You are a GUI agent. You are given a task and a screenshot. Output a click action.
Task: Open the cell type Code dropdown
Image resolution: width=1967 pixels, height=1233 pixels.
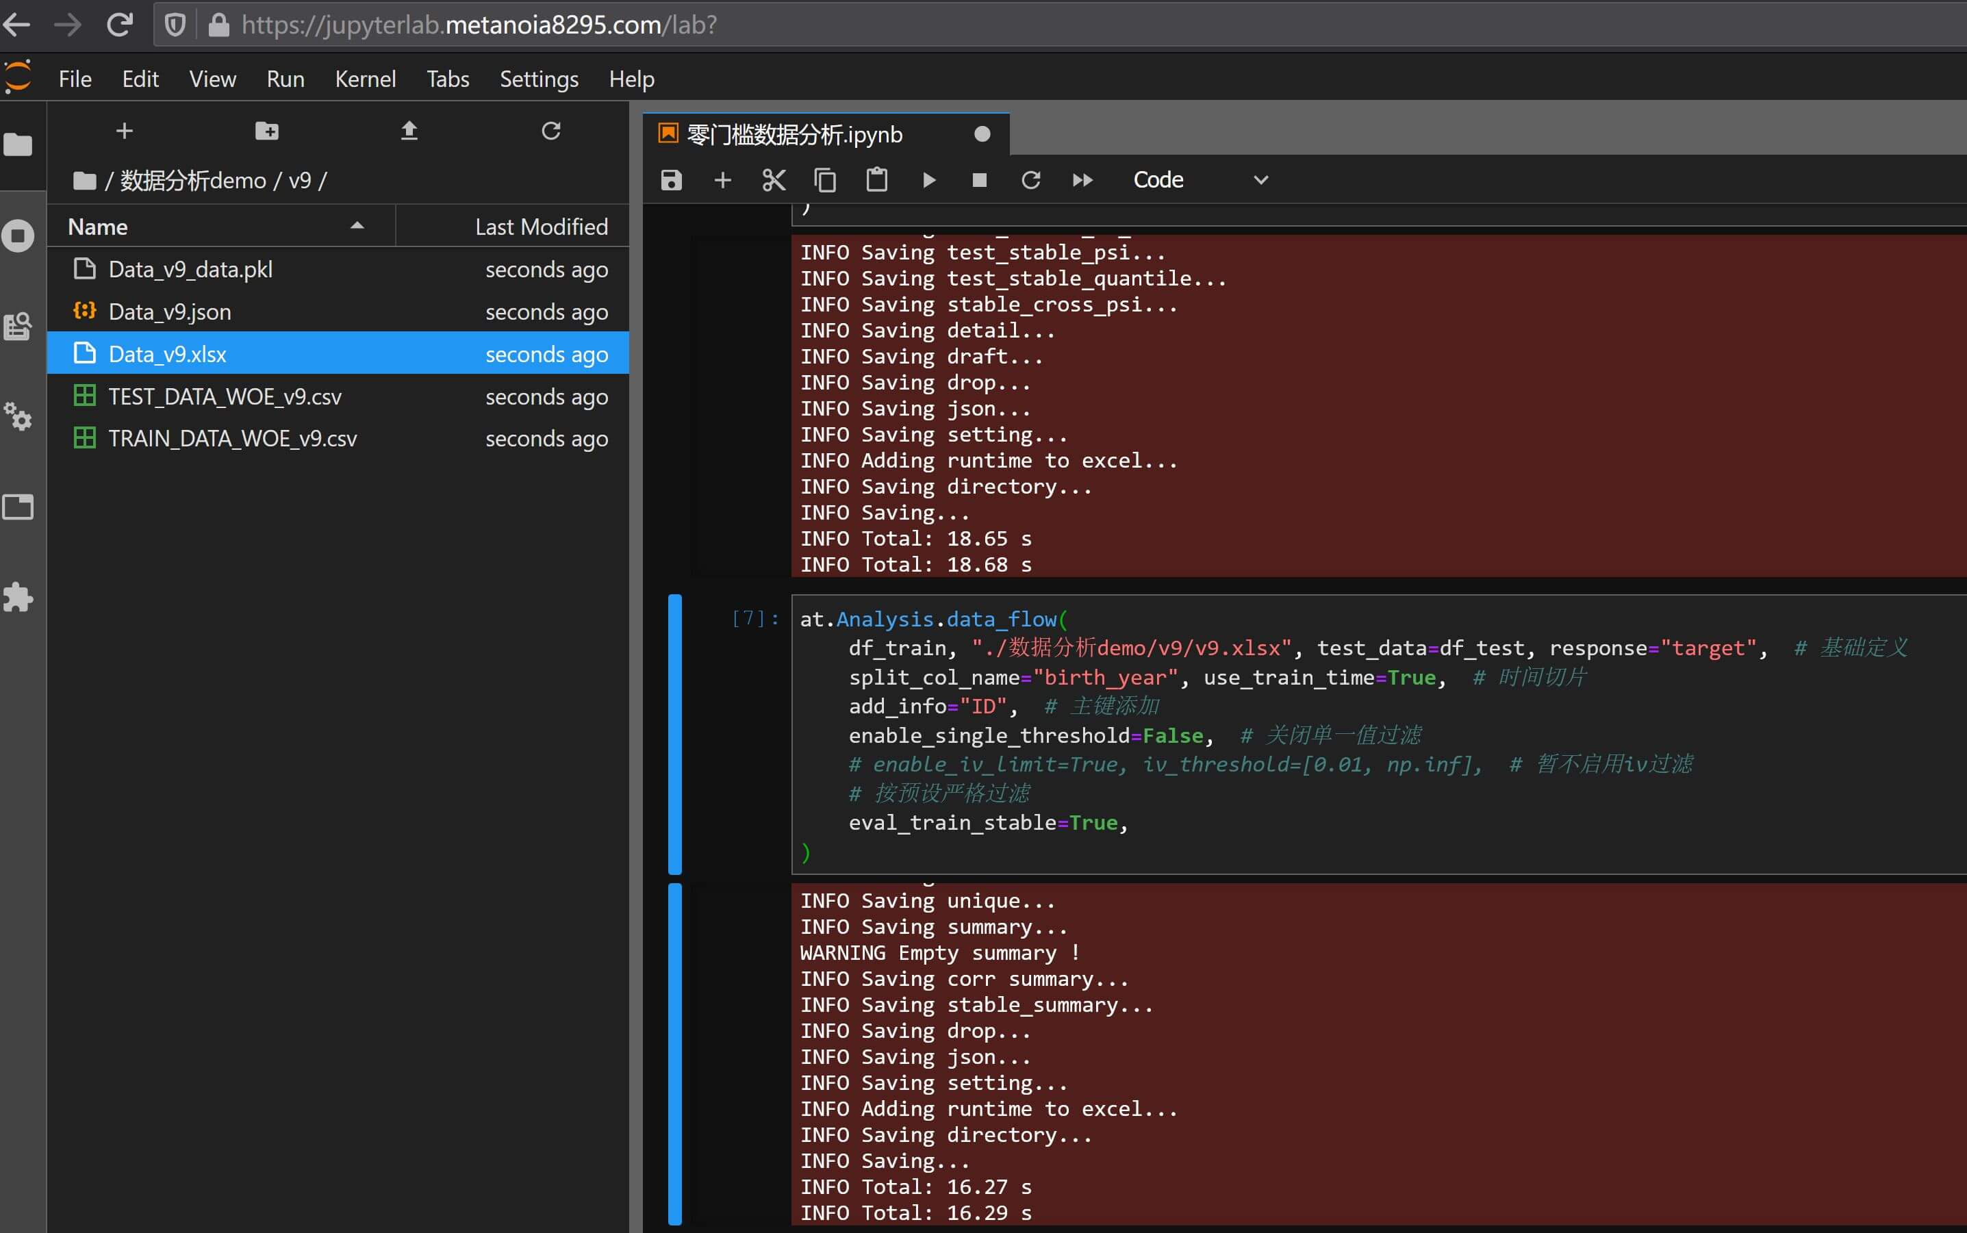point(1199,179)
